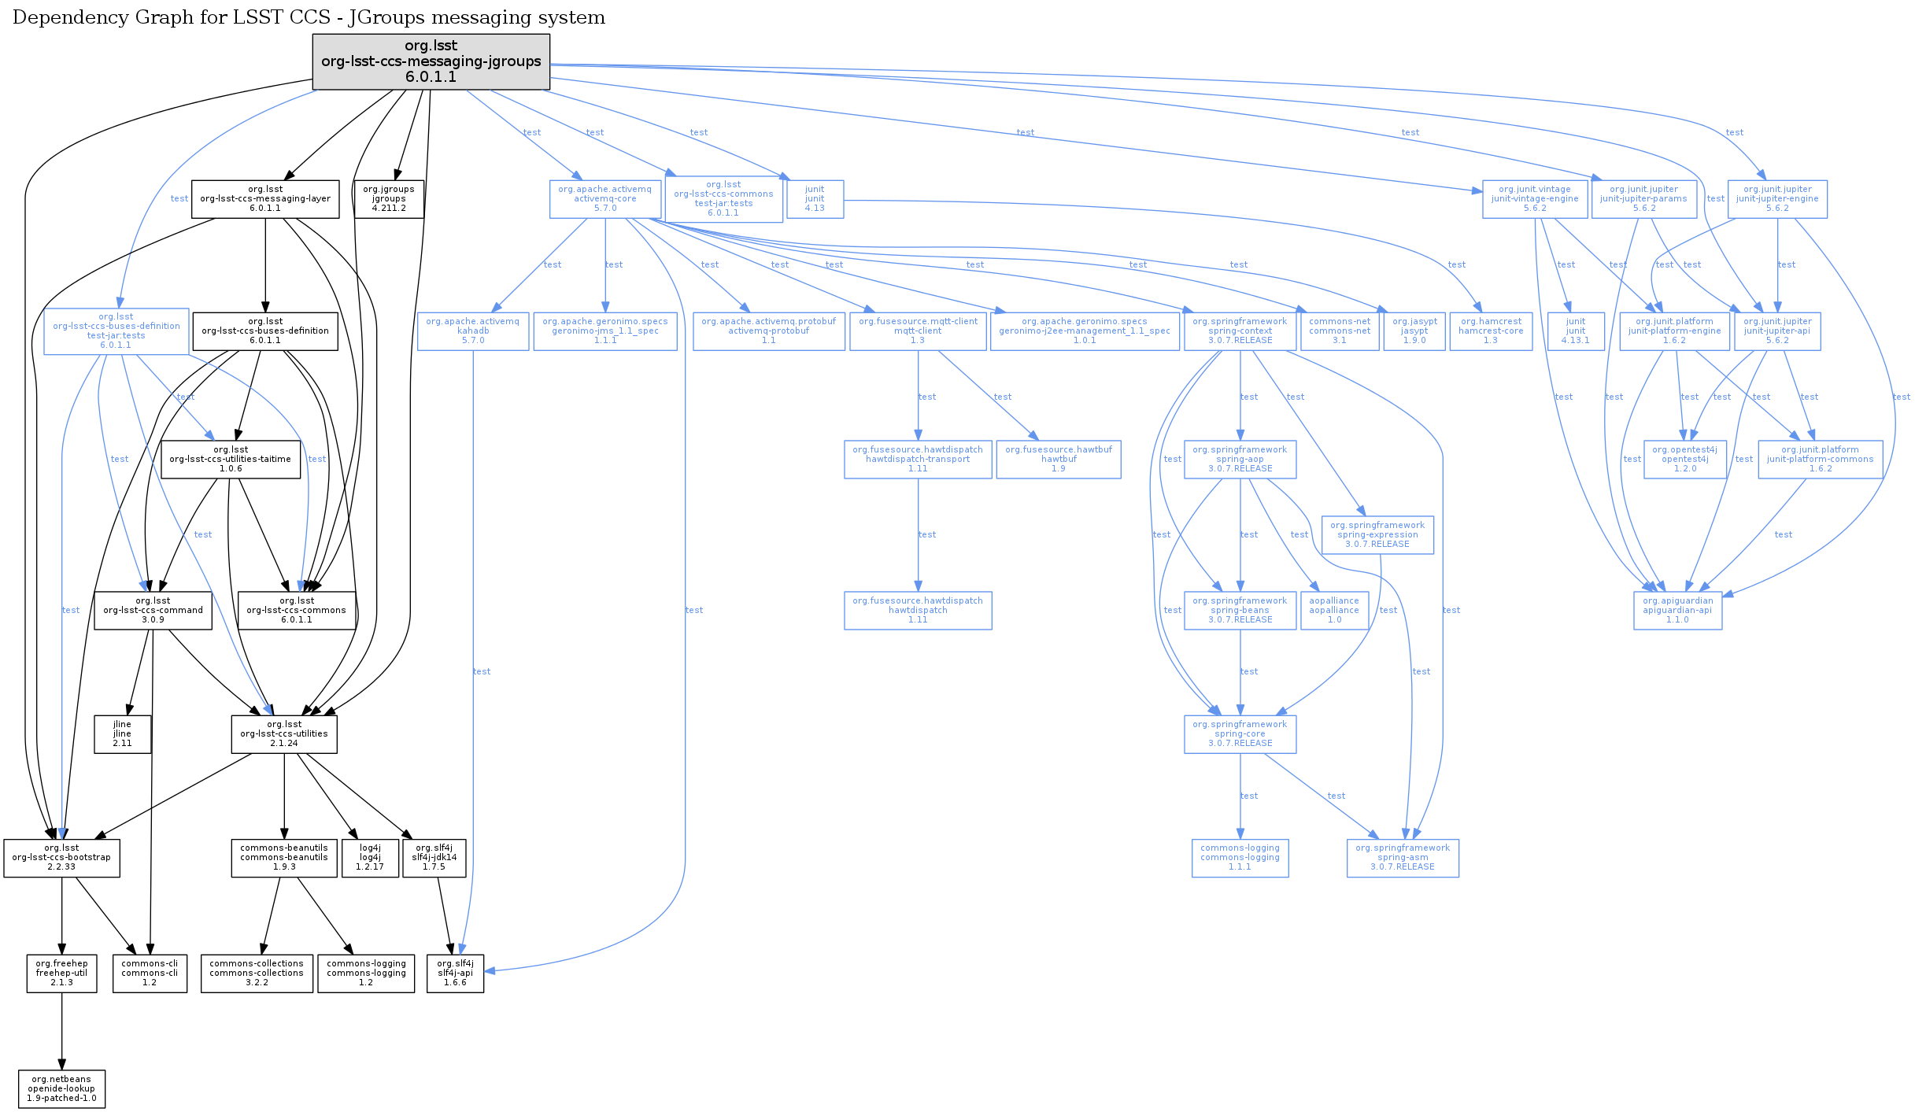
Task: Select the org-lsst-ccs-command 3.0.9 node
Action: [x=153, y=611]
